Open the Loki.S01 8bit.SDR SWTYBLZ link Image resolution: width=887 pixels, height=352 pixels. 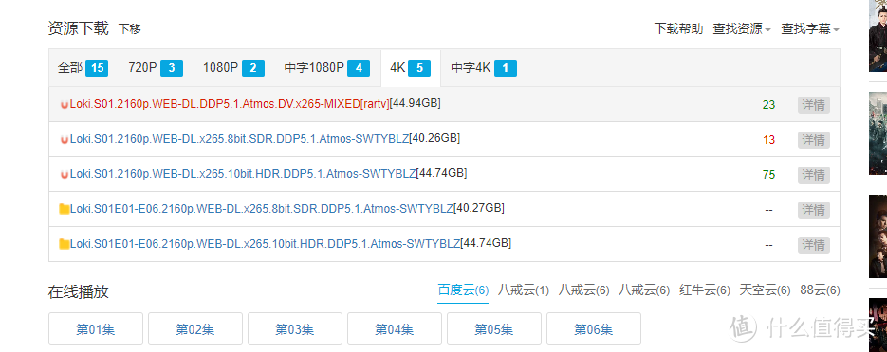pos(239,139)
